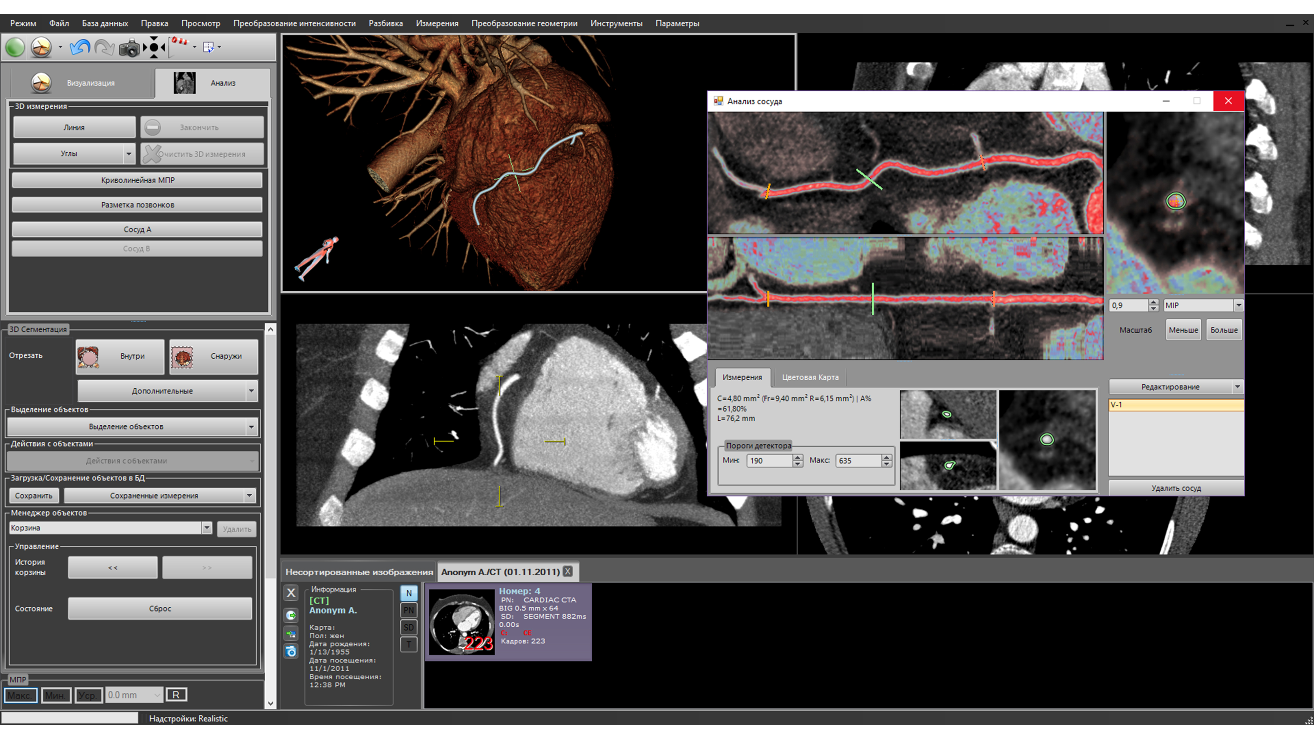Click the blue camera icon in series panel
1314x739 pixels.
pos(291,651)
